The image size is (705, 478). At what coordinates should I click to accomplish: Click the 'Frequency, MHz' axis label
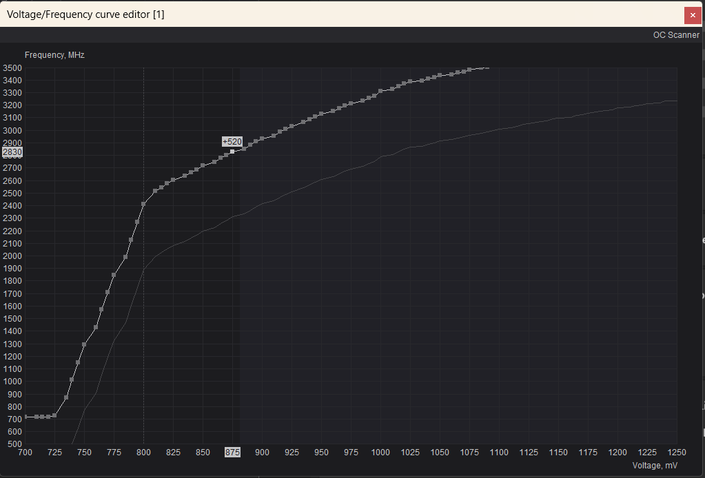(x=54, y=55)
